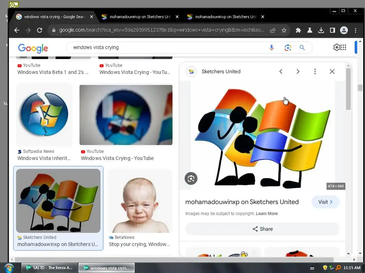Click the horizontal page scrollbar
365x273 pixels.
pos(174,259)
